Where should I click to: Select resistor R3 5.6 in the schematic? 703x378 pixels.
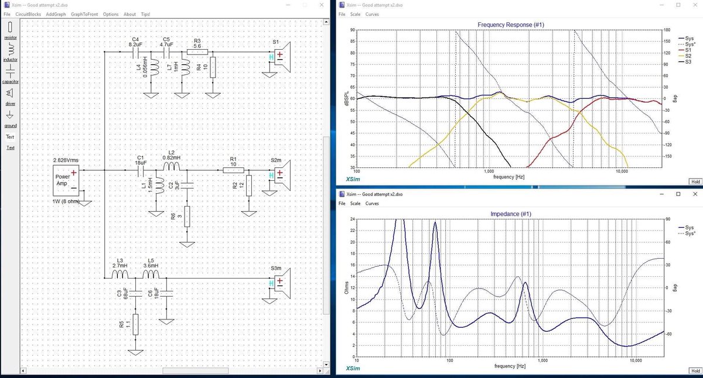[x=196, y=51]
